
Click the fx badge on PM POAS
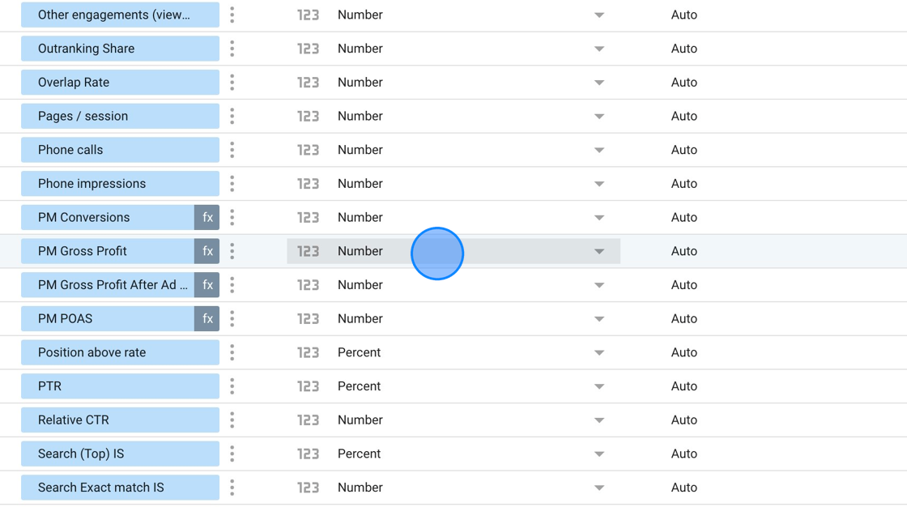click(207, 318)
